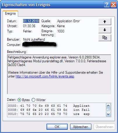Image resolution: width=118 pixels, height=133 pixels.
Task: Switch to the Ereignis tab
Action: tap(10, 13)
